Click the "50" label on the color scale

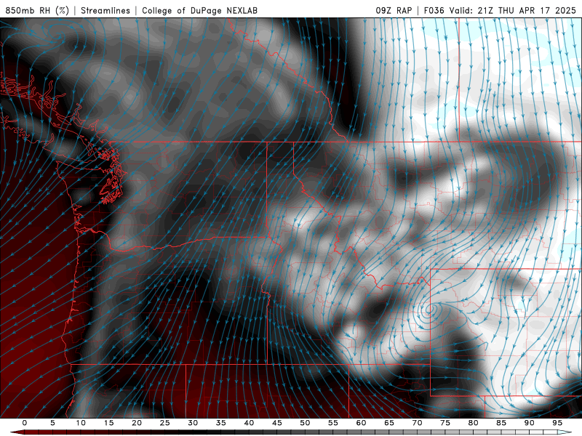(x=305, y=423)
